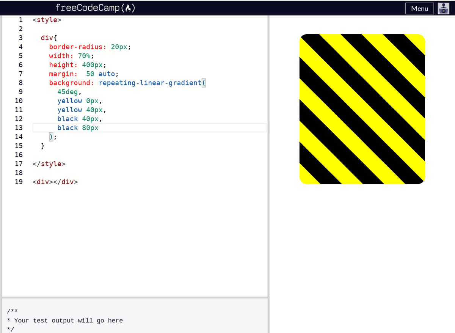The height and width of the screenshot is (333, 455).
Task: Place cursor on div selector line
Action: (x=49, y=38)
